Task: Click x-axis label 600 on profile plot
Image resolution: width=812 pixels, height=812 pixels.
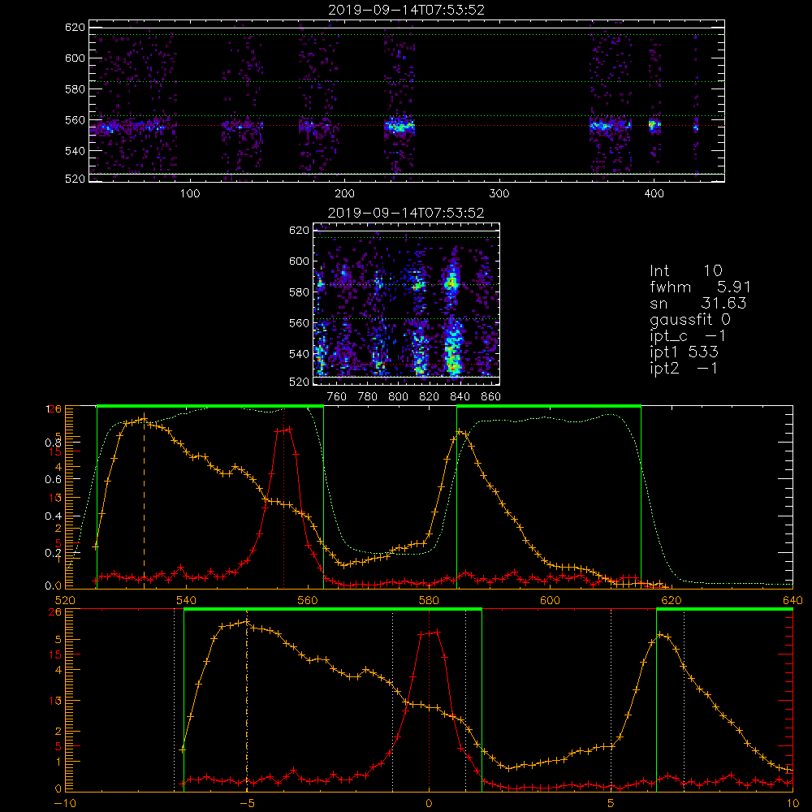Action: [x=550, y=600]
